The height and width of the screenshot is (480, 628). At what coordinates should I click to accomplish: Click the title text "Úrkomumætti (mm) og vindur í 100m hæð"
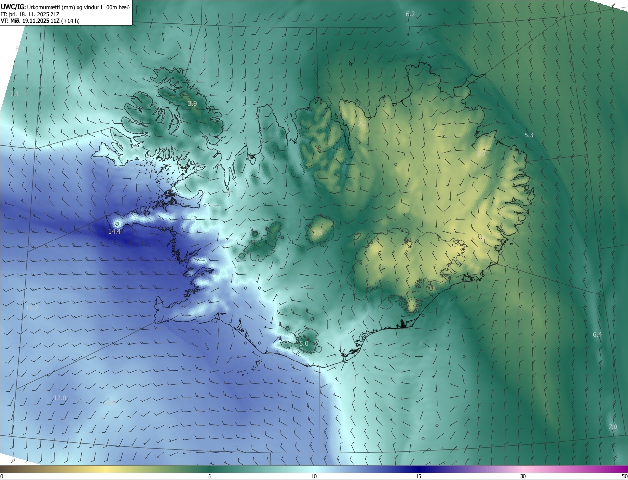pyautogui.click(x=78, y=6)
